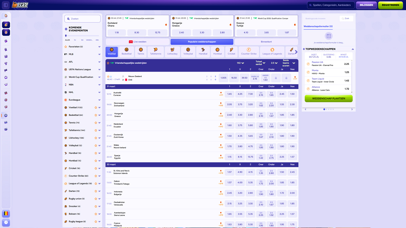The width and height of the screenshot is (406, 228).
Task: Select the Counter-Strike esports icon tab
Action: click(x=249, y=52)
